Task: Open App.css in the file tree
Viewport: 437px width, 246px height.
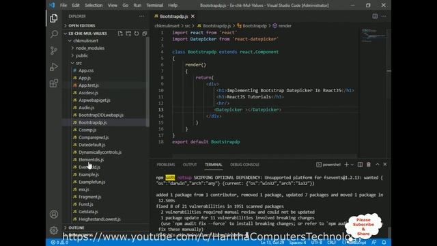Action: (x=86, y=70)
